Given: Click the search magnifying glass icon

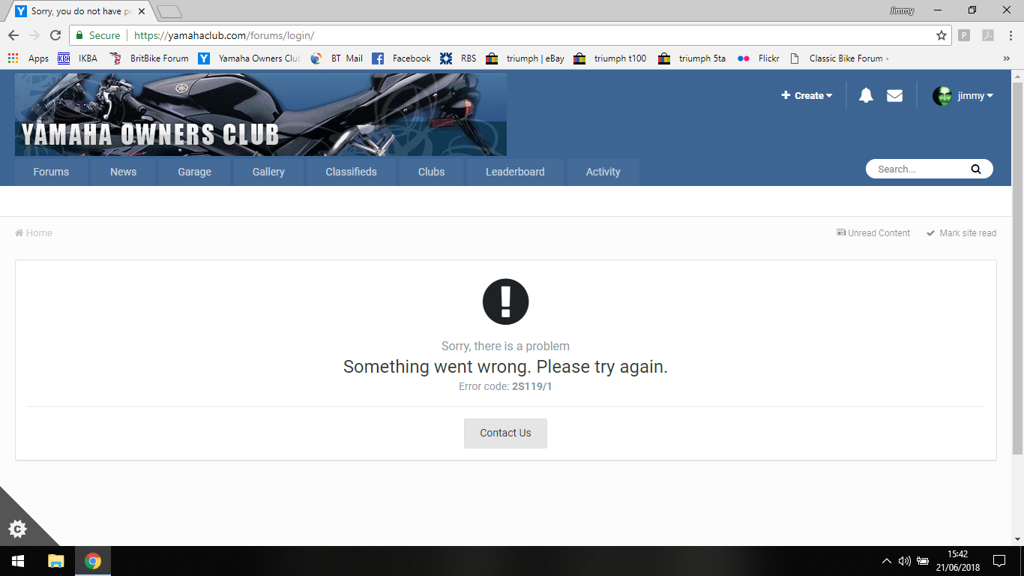Looking at the screenshot, I should (975, 169).
